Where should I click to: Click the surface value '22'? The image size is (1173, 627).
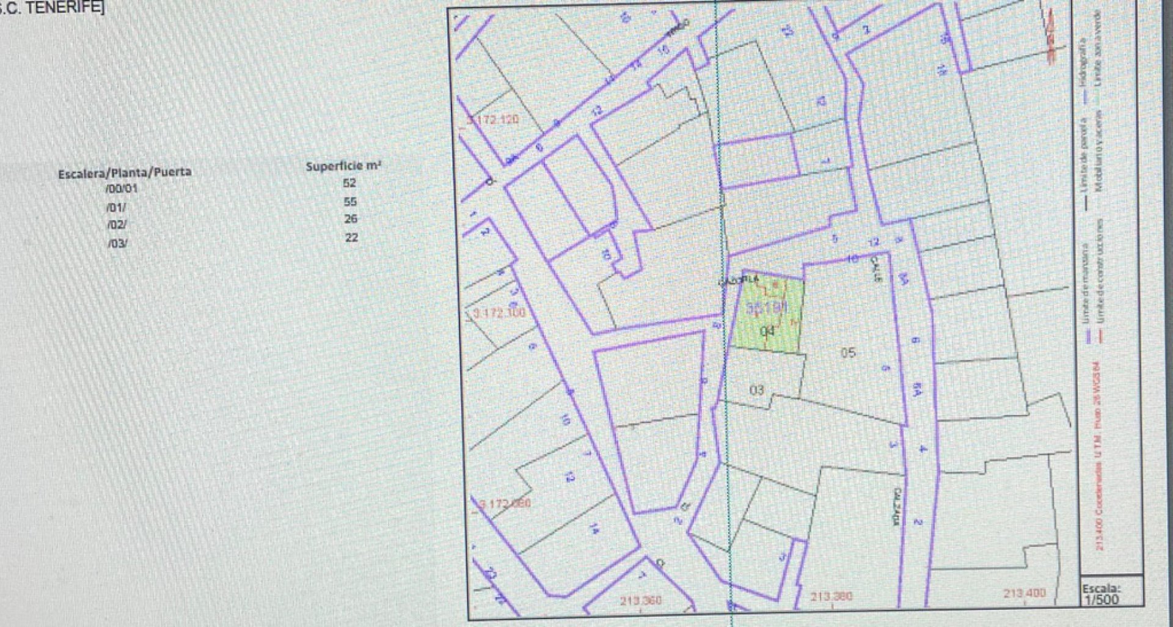(351, 237)
